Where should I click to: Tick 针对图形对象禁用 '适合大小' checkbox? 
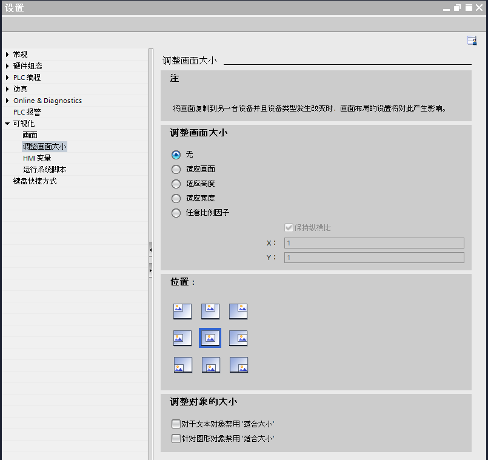[176, 438]
